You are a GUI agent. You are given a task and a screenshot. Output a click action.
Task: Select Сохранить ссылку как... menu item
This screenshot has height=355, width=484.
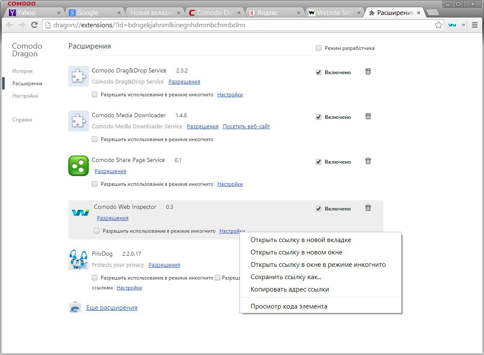(321, 277)
